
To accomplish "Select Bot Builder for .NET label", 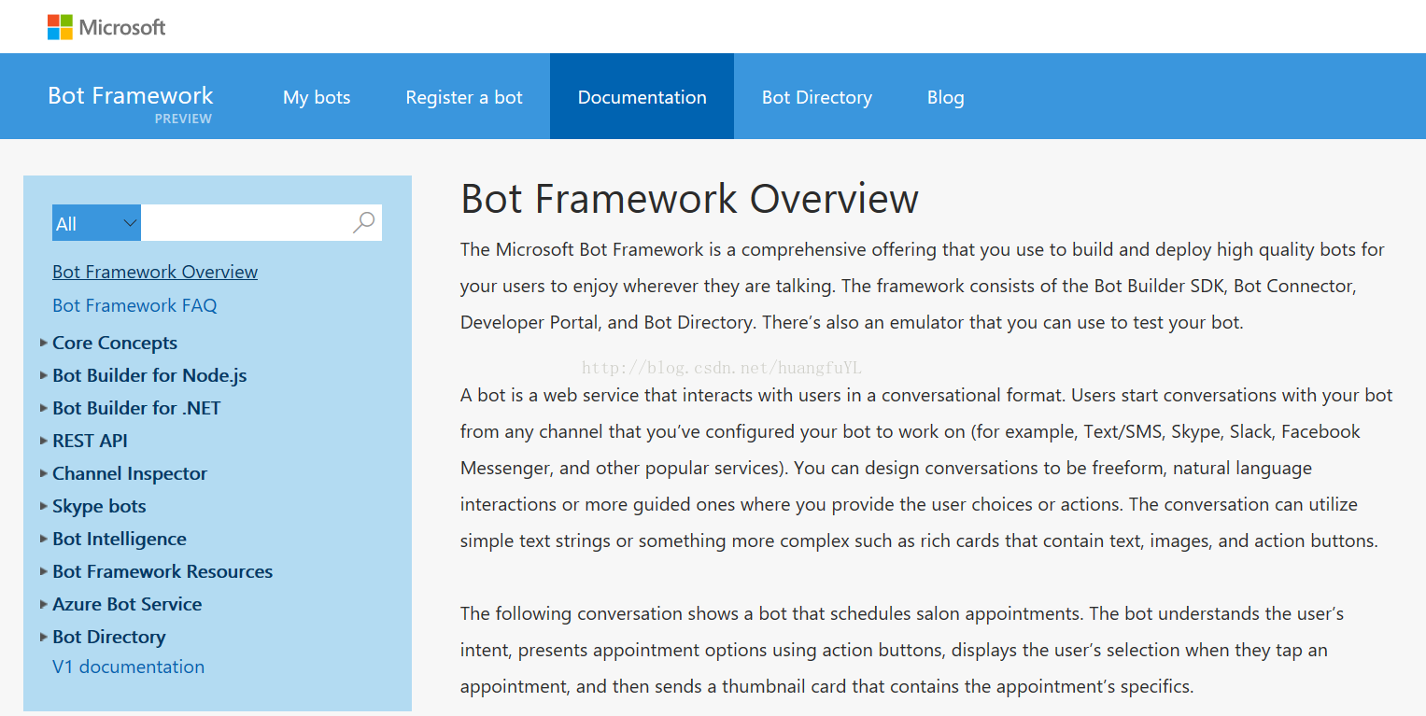I will (136, 408).
